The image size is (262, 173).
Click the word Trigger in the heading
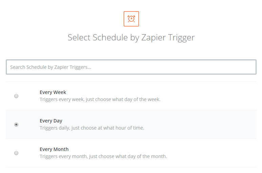[x=181, y=38]
